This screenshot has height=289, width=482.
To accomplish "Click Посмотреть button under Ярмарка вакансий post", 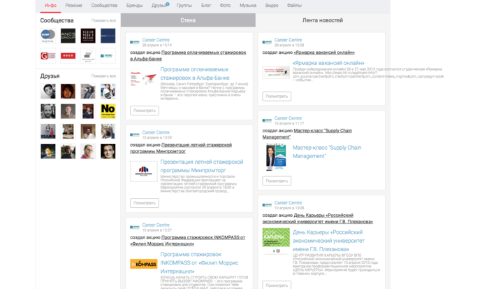I will coord(277,97).
